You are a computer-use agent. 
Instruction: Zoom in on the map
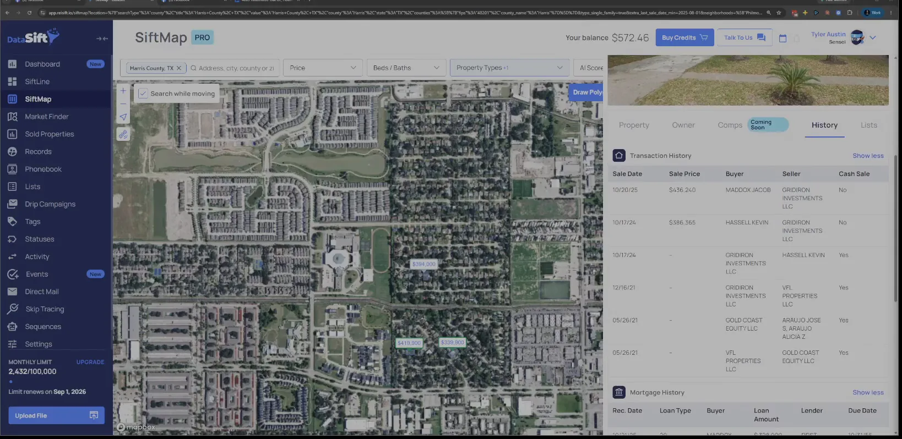pyautogui.click(x=123, y=91)
